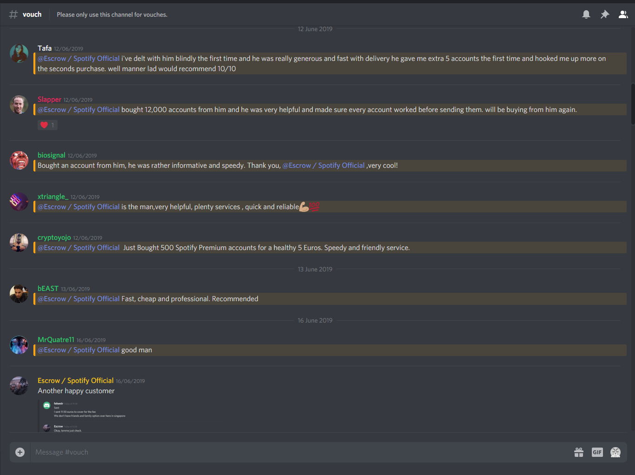Click the vouch channel hashtag icon
The height and width of the screenshot is (475, 635).
point(13,14)
